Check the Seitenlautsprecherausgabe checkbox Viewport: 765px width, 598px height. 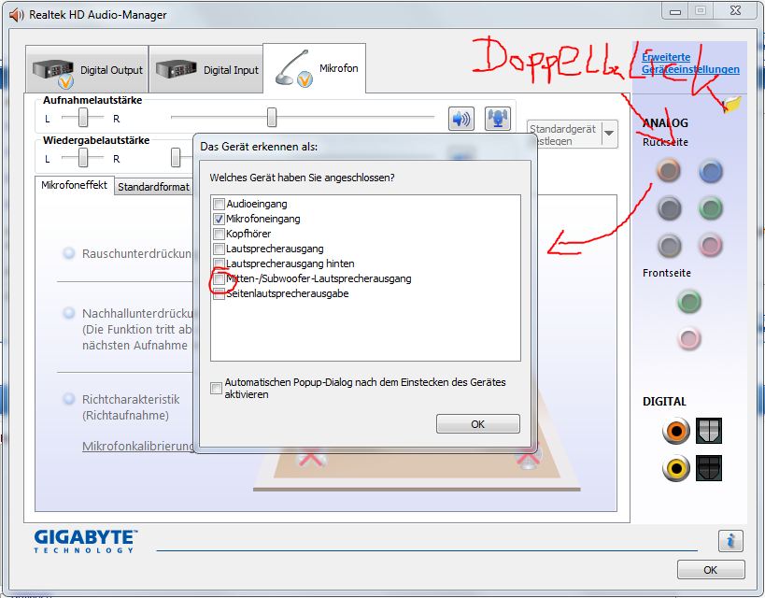219,294
